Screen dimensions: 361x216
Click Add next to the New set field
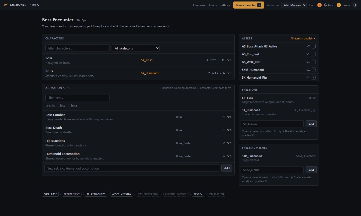click(x=227, y=168)
